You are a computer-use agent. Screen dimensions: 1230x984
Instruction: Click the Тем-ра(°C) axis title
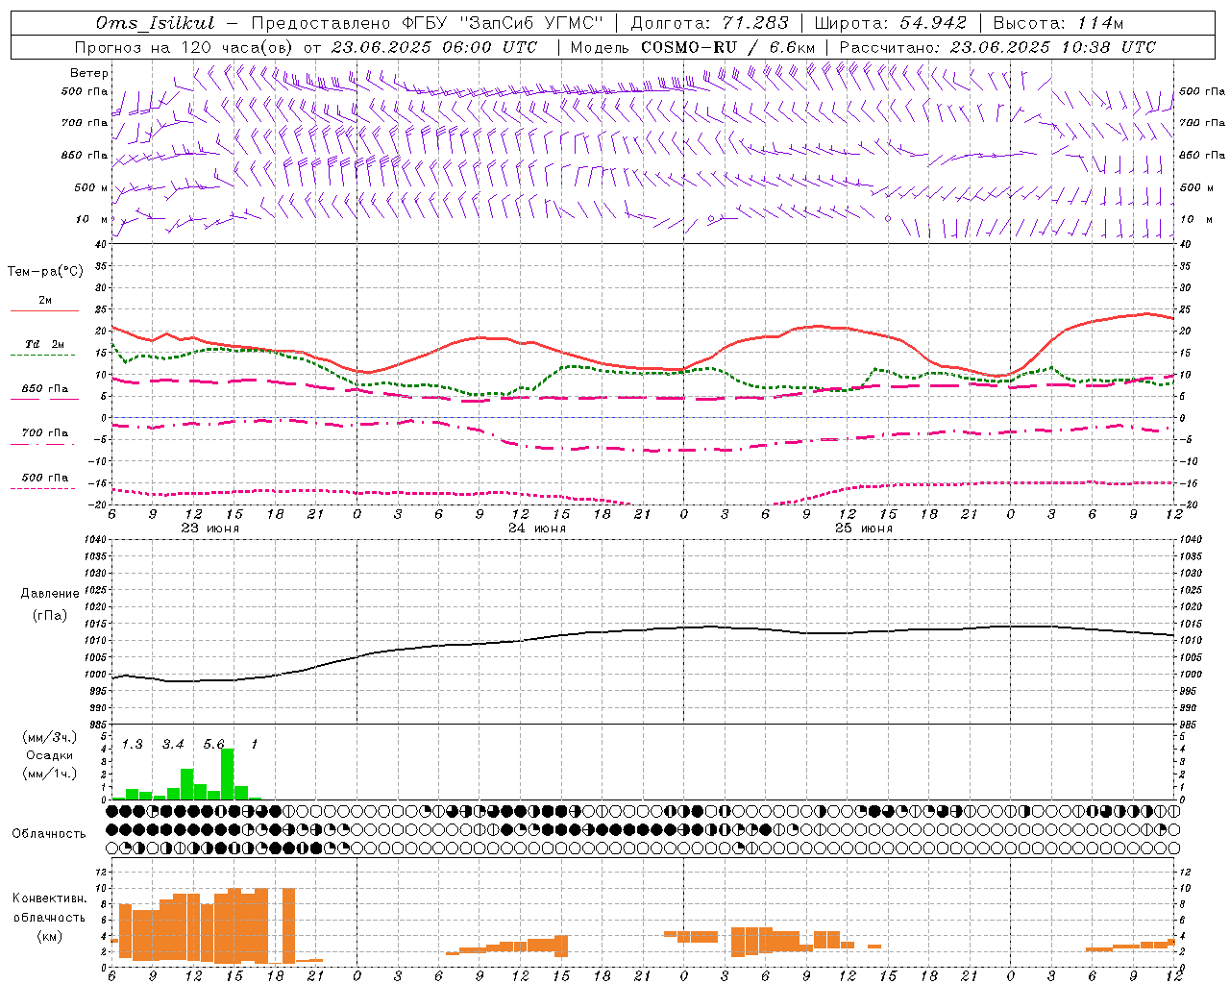[45, 272]
